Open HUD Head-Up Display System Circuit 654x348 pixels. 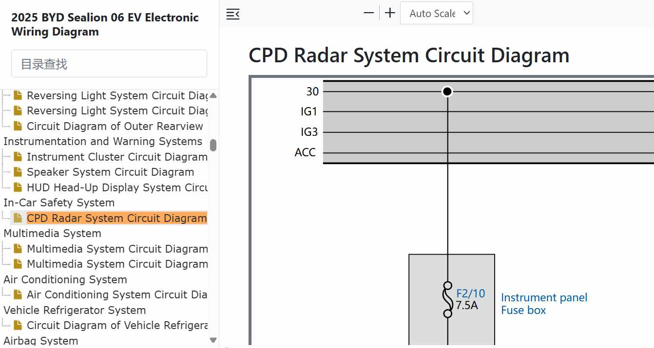(117, 187)
